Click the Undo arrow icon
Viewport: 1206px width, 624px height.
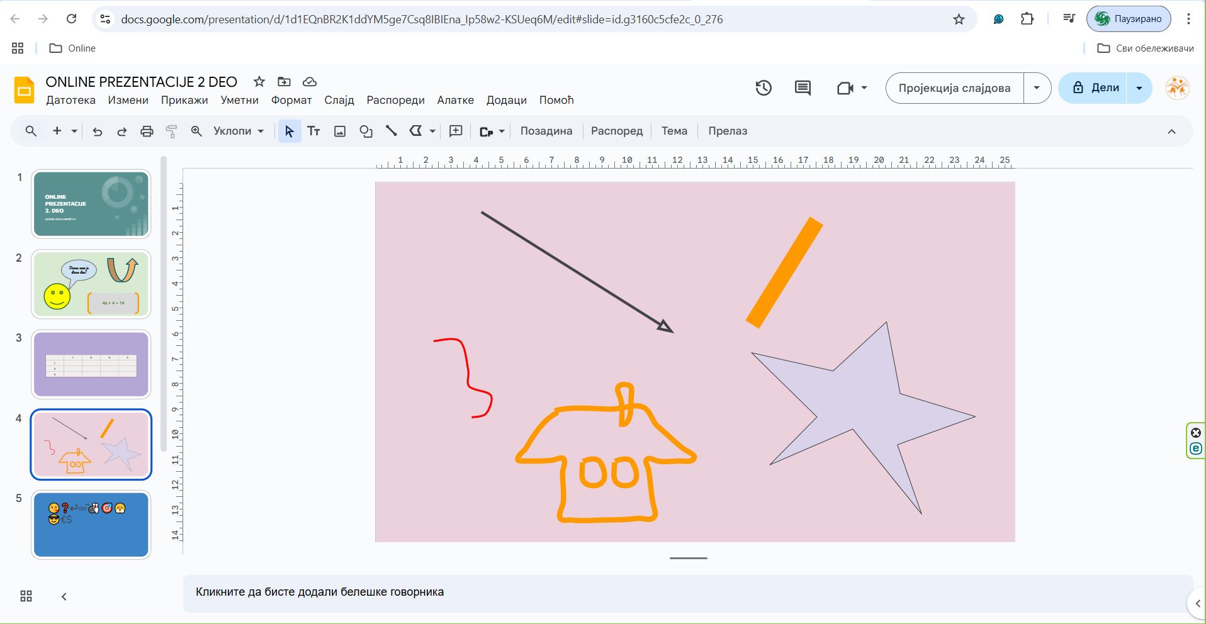(x=97, y=131)
